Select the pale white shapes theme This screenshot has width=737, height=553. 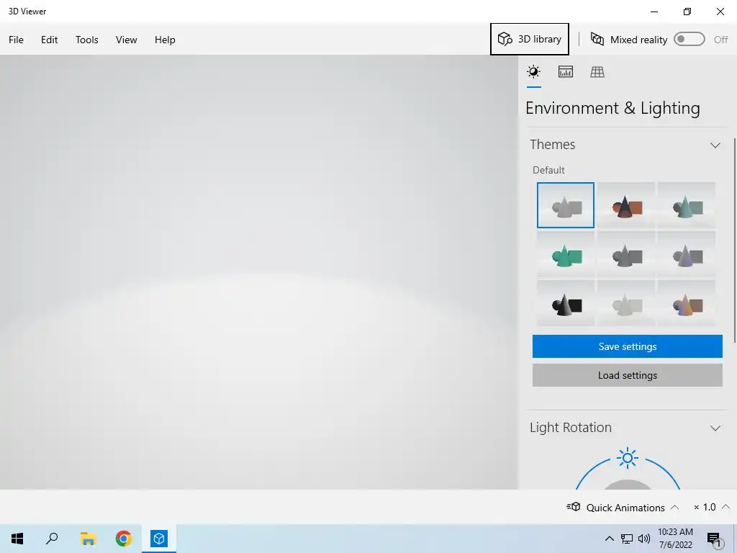(x=627, y=303)
